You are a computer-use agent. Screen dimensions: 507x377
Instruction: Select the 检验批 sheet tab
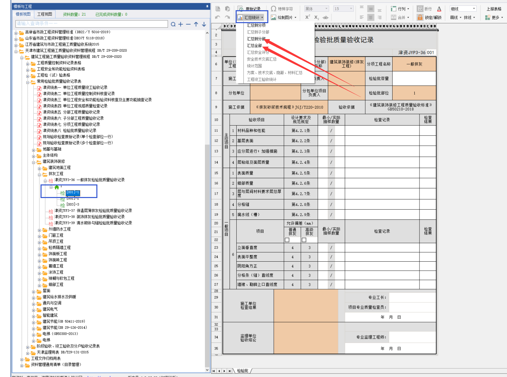tap(242, 371)
